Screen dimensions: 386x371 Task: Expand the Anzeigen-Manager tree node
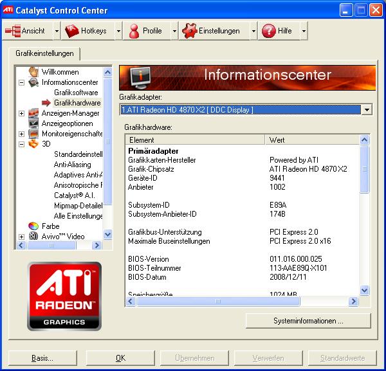pyautogui.click(x=21, y=113)
